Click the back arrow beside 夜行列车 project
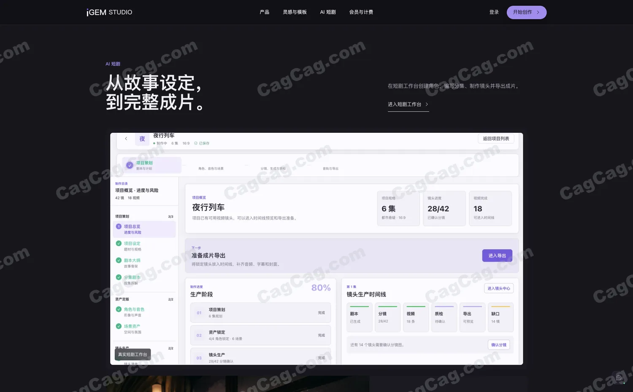The height and width of the screenshot is (392, 633). pyautogui.click(x=126, y=139)
